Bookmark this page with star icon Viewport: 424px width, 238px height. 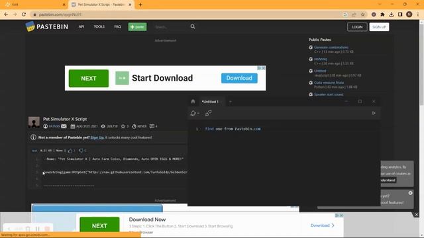[363, 15]
